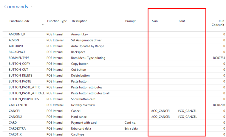Click the Run Codeunit column header
This screenshot has height=137, width=226.
[218, 23]
